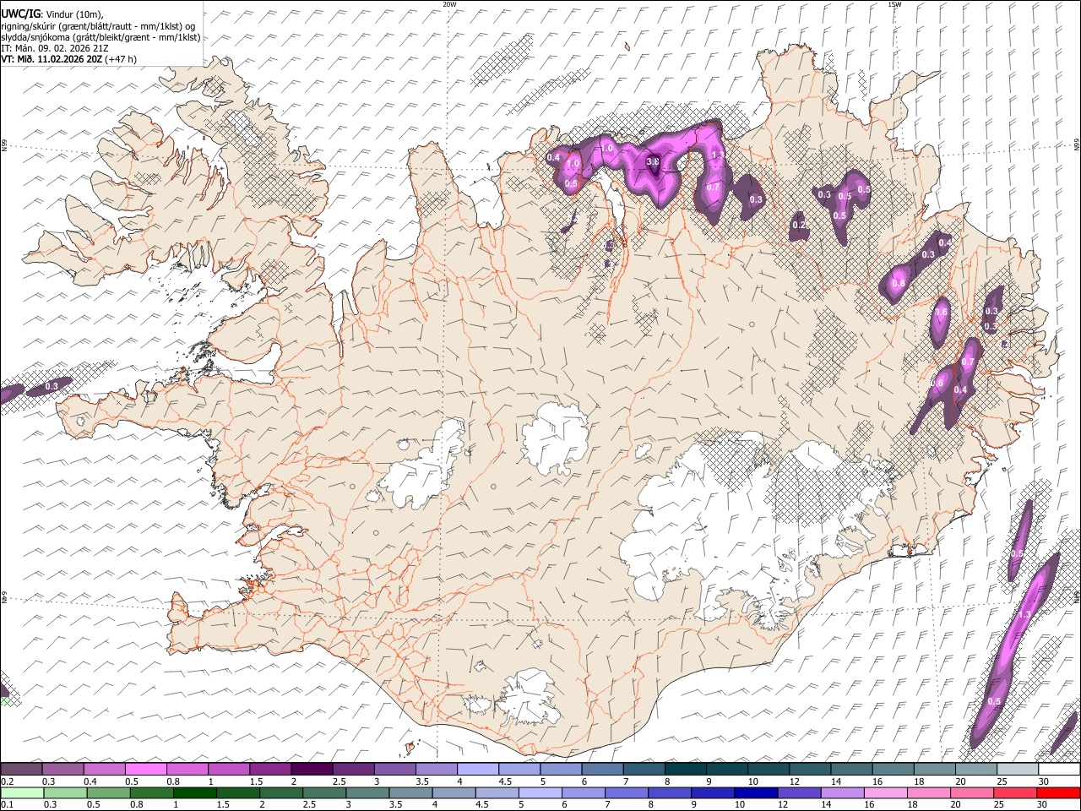Pick the lower scale pale pink swatch starting at 16

[x=885, y=792]
